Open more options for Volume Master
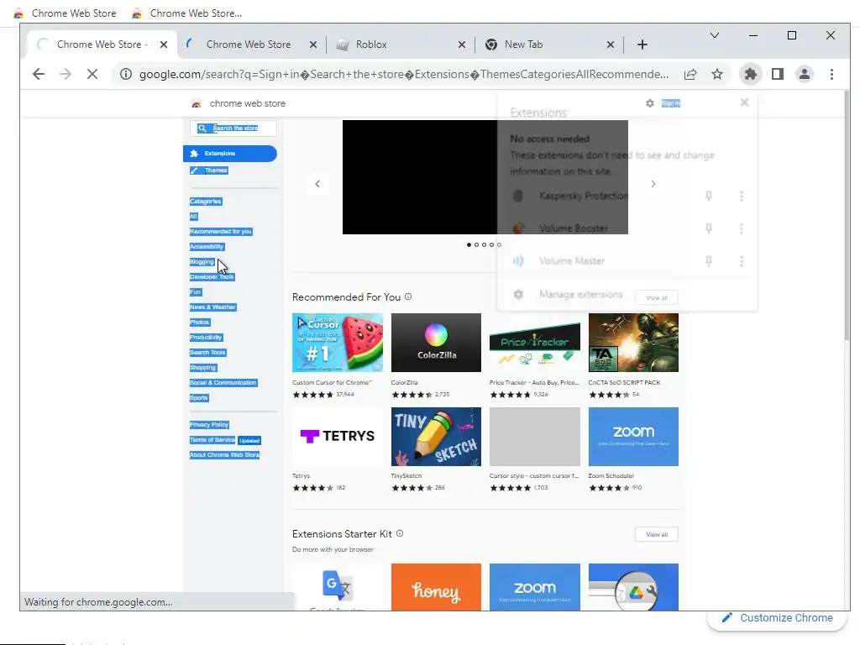 pyautogui.click(x=742, y=261)
